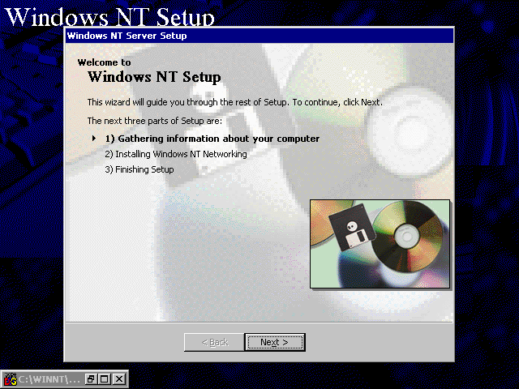Maximize the minimized C:\WINNT window

pos(105,379)
